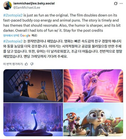Open the #Zootopia2 hashtag in Korean translation
The height and width of the screenshot is (139, 126).
coord(13,41)
